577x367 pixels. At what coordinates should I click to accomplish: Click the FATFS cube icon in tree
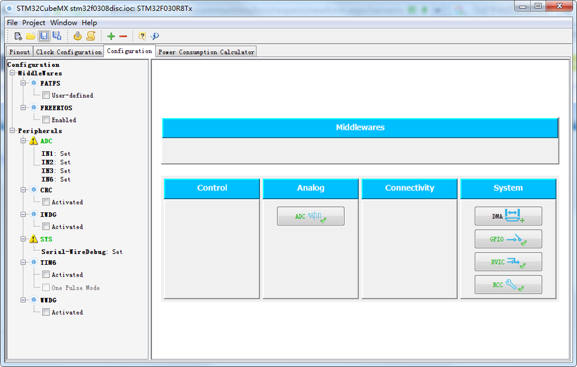tap(34, 83)
